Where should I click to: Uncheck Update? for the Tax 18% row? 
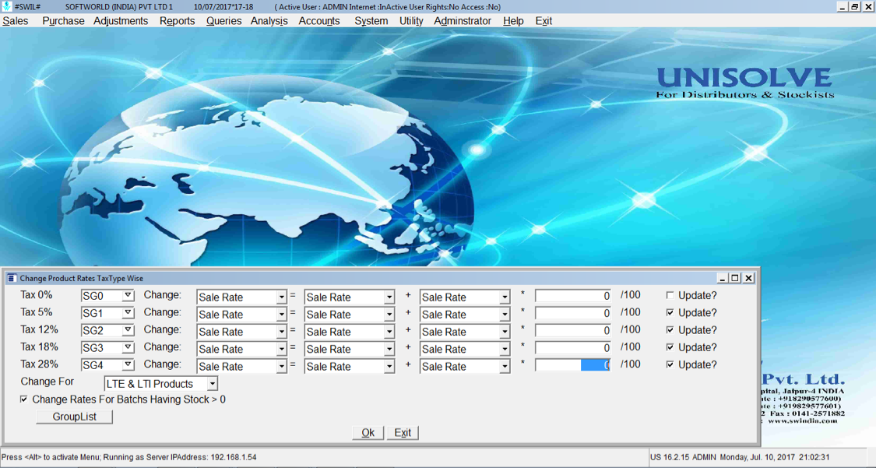[670, 347]
